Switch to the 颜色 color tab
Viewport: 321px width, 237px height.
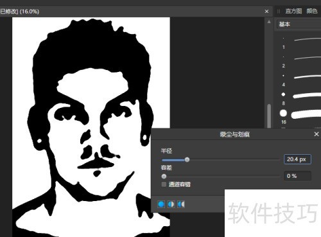click(312, 11)
